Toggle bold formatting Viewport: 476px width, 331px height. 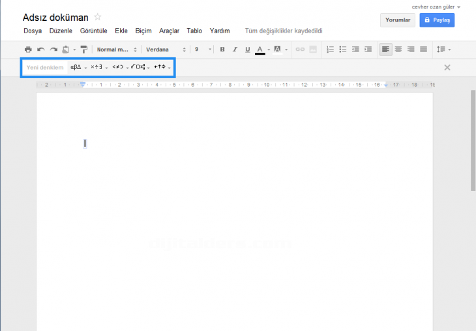point(222,49)
